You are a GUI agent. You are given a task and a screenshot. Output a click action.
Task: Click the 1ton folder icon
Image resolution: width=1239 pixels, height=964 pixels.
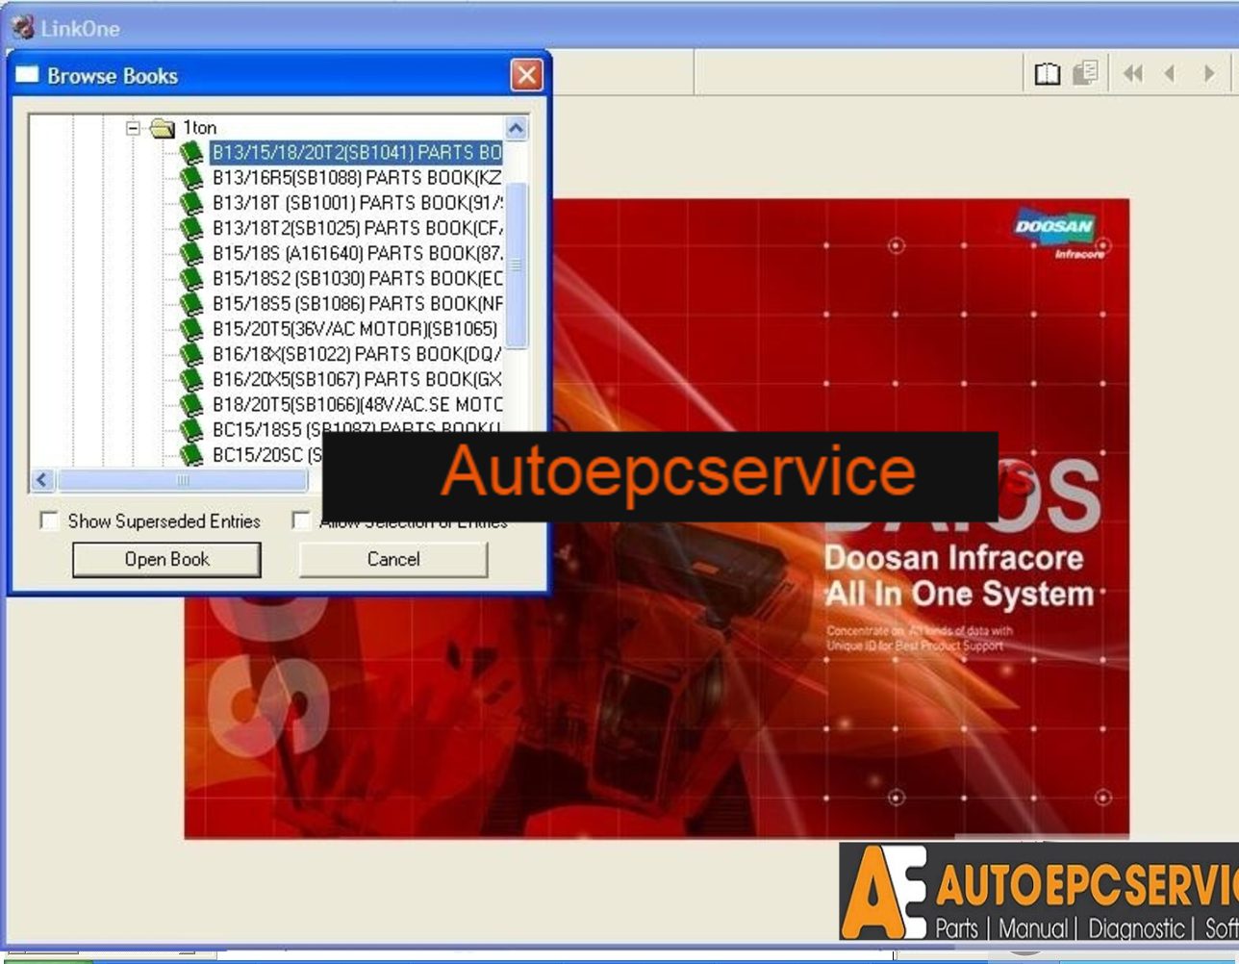click(163, 127)
